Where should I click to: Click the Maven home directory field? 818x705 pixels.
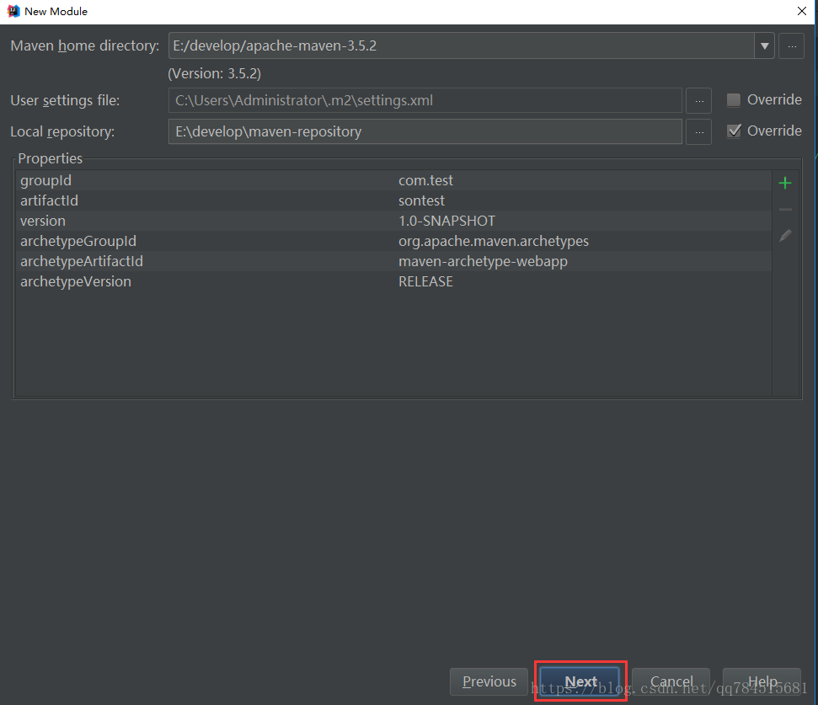(461, 45)
